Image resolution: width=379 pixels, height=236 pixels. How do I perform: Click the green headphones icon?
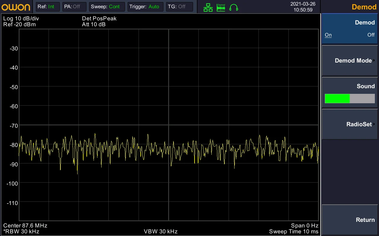[x=234, y=8]
